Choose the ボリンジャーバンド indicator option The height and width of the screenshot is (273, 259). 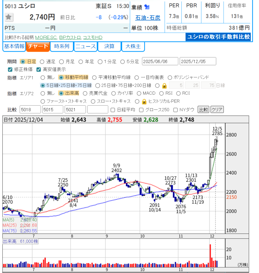(169, 78)
